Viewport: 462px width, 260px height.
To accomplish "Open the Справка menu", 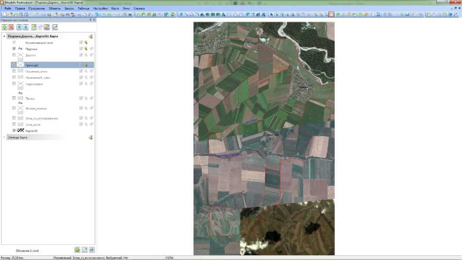I will click(x=139, y=9).
